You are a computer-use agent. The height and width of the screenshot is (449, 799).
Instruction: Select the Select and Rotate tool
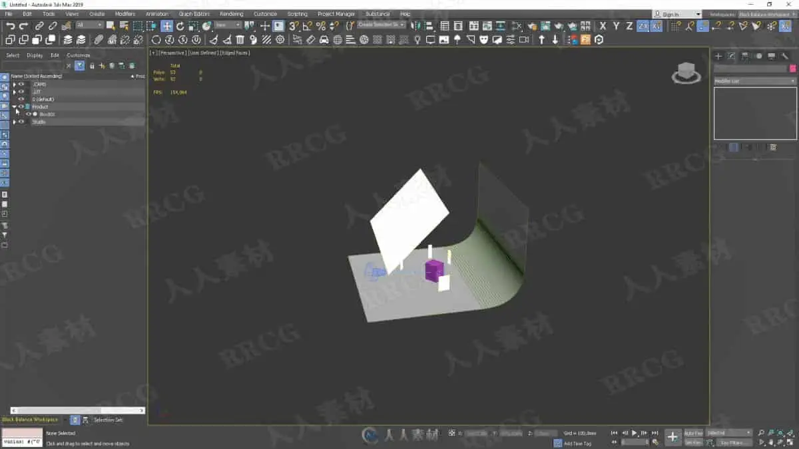pyautogui.click(x=180, y=26)
